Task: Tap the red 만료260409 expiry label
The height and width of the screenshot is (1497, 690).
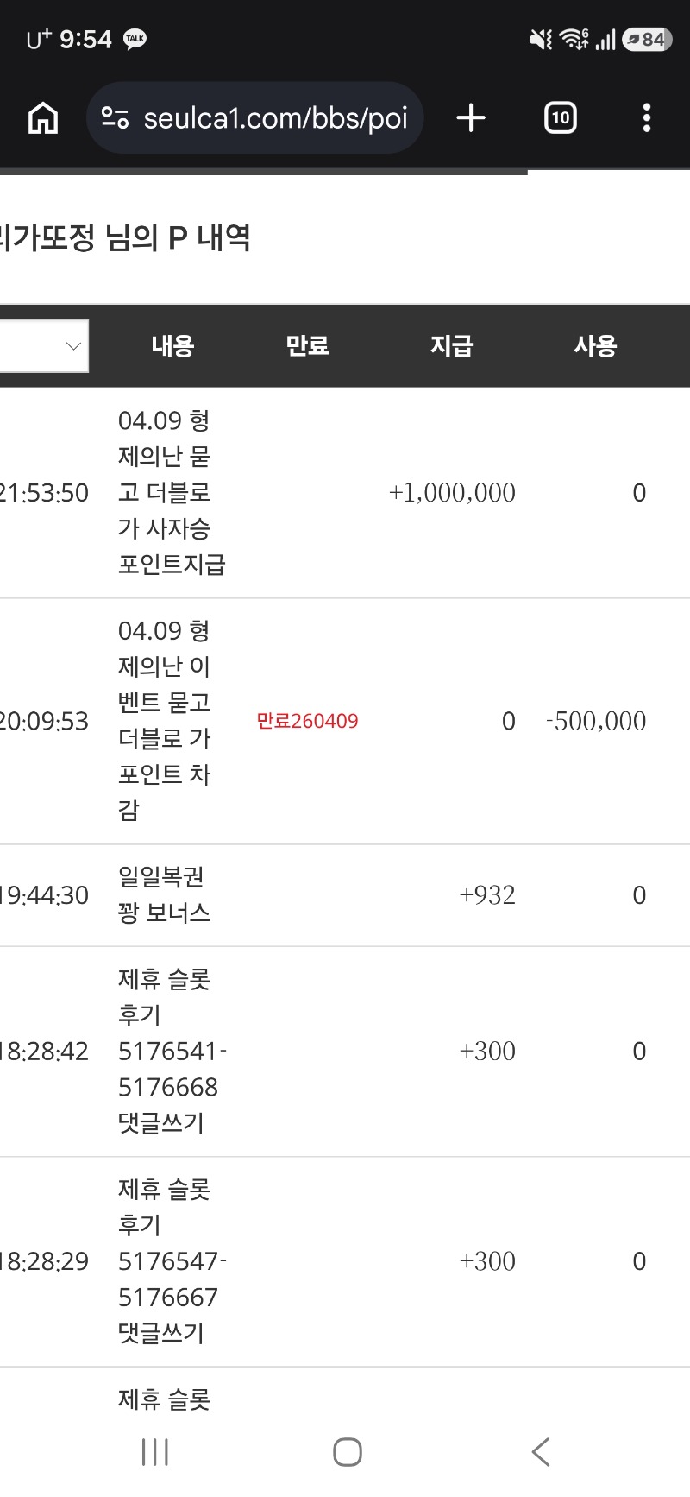Action: [307, 721]
